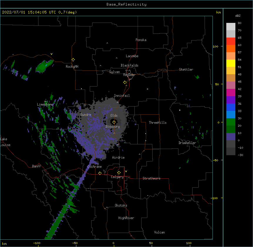Click the red 60-65 dBZ legend swatch
Image resolution: width=253 pixels, height=247 pixels.
(x=231, y=41)
